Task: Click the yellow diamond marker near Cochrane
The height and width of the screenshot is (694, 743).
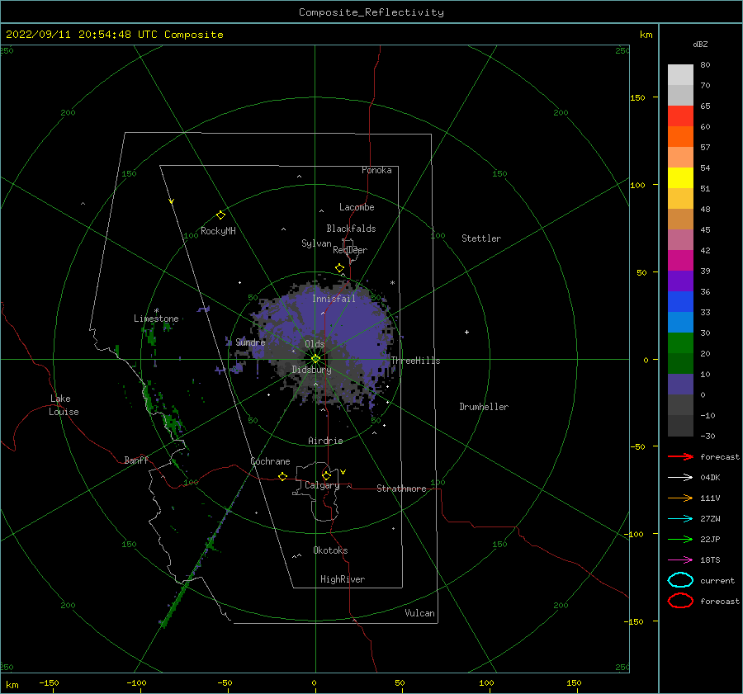Action: 283,476
